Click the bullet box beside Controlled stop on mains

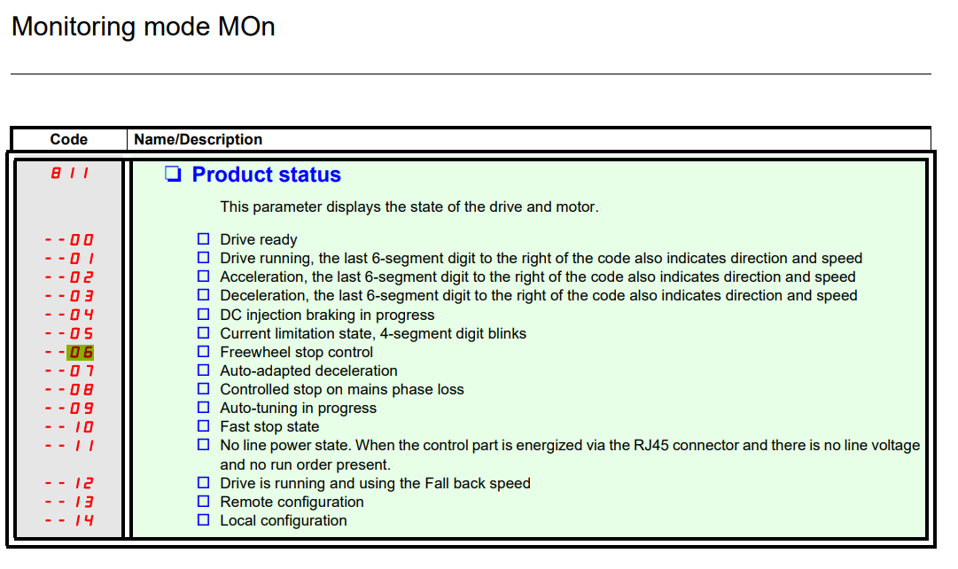pyautogui.click(x=204, y=389)
